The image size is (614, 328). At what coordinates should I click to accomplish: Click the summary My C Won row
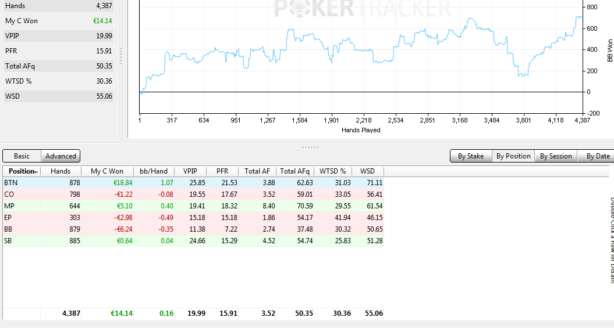tap(59, 21)
